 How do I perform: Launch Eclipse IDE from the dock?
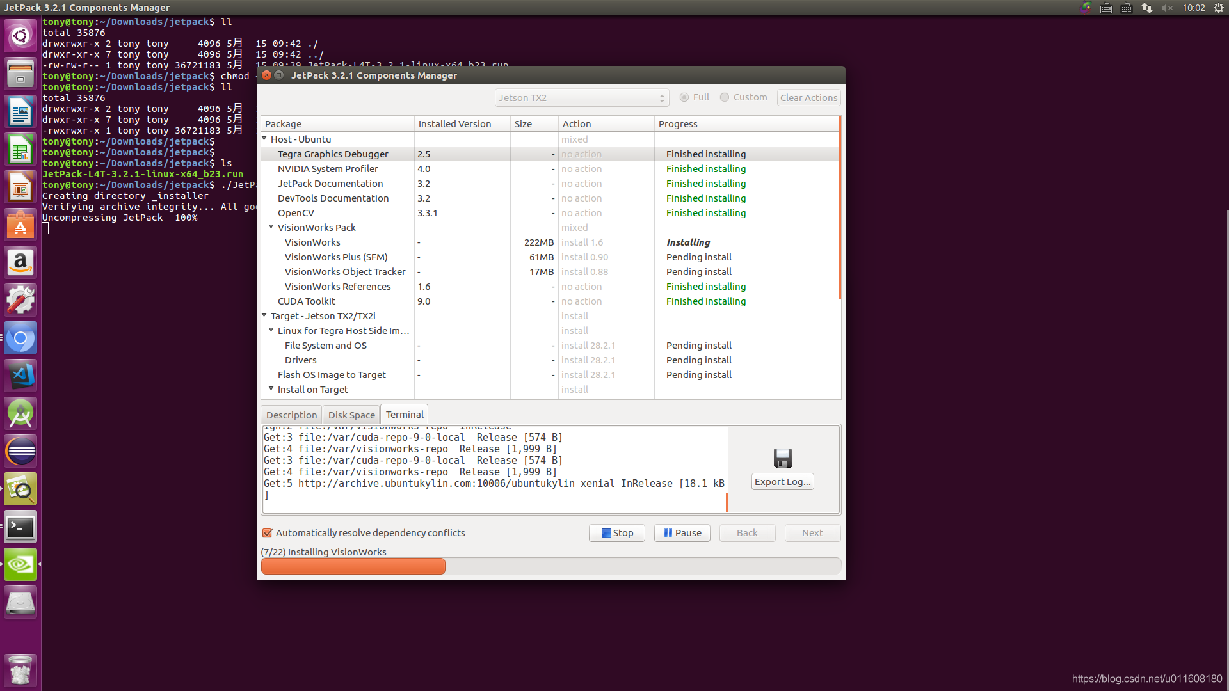(x=20, y=451)
